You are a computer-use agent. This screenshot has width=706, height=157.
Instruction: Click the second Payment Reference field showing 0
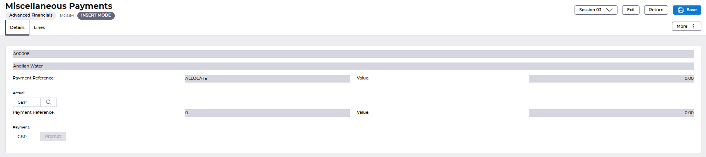coord(267,113)
